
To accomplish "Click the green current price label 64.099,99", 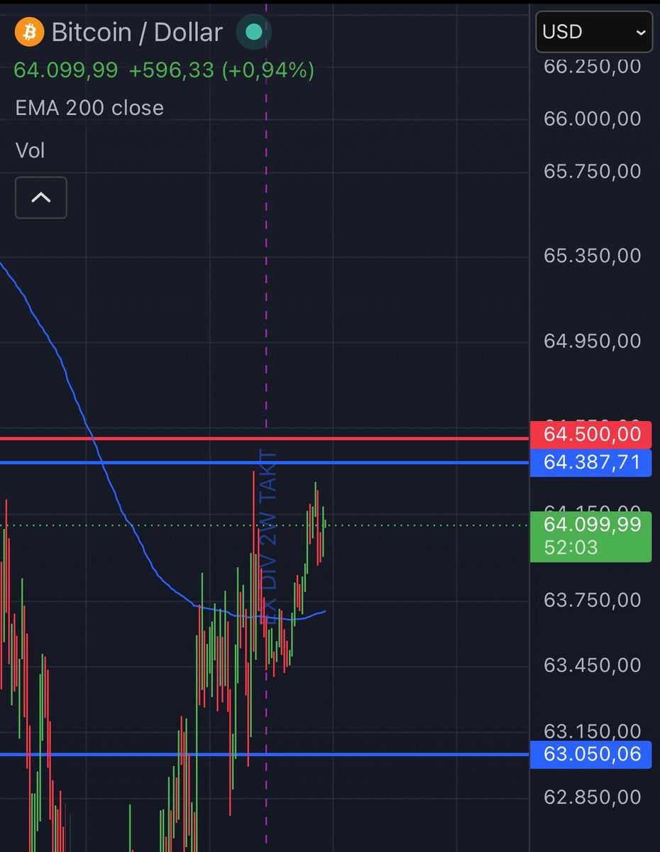I will (592, 525).
